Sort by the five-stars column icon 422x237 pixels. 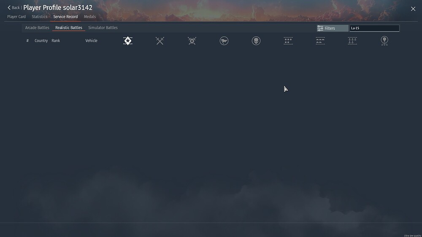(x=288, y=41)
